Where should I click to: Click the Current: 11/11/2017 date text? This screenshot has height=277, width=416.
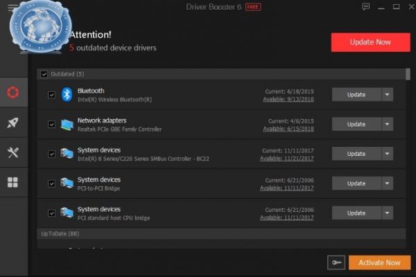(288, 150)
